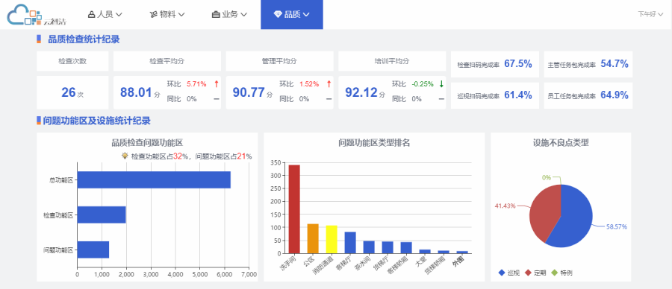The image size is (672, 289).
Task: Click the dash indicator for 检查平均分 同比
Action: (x=217, y=99)
